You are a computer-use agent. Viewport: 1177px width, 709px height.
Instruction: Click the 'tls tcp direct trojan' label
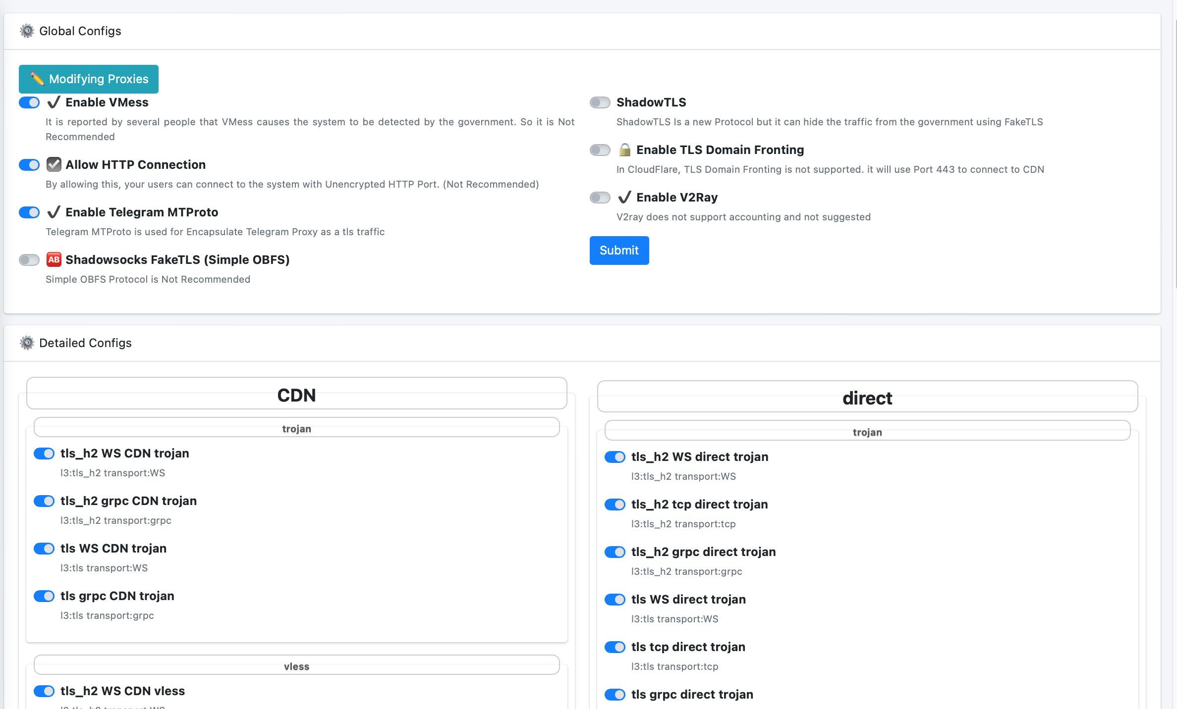[688, 647]
